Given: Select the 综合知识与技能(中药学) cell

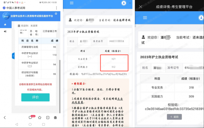Looking at the screenshot, I should point(30,74).
